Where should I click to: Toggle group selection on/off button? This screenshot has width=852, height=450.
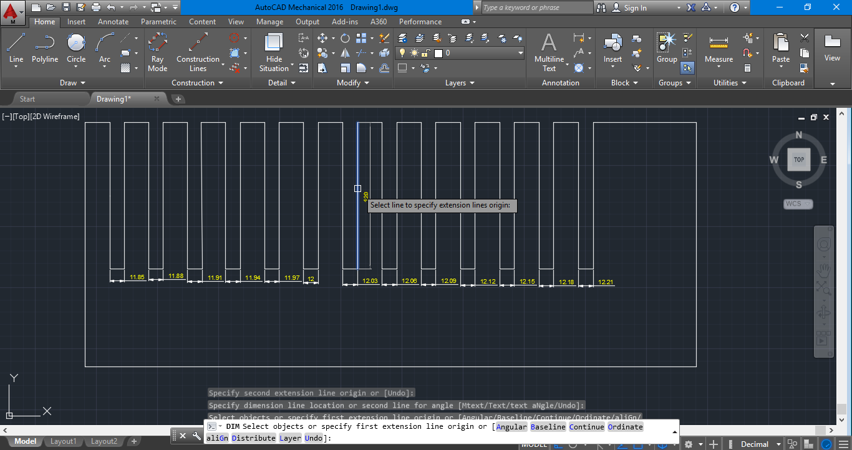pos(687,68)
